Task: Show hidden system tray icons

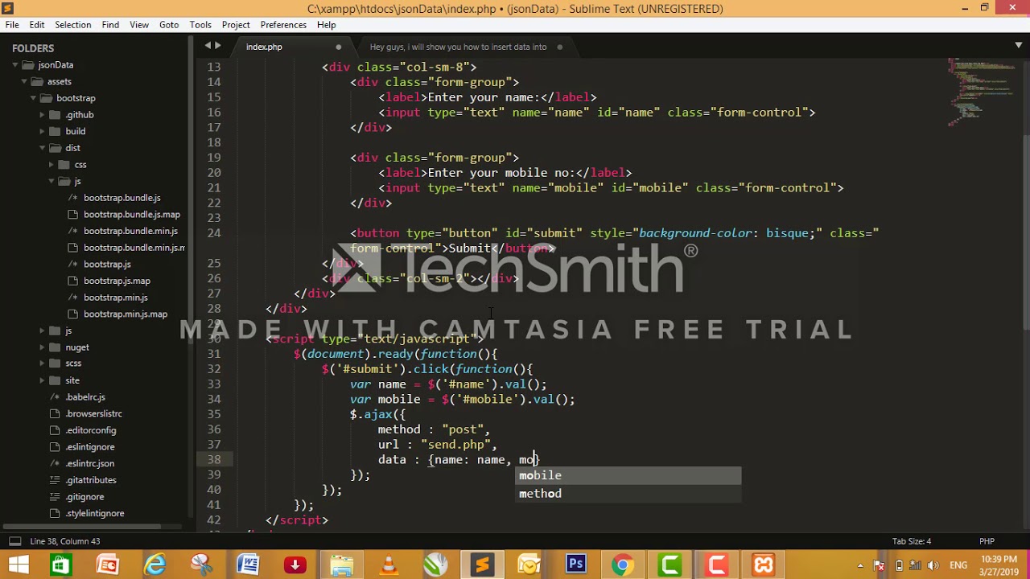Action: [x=860, y=565]
